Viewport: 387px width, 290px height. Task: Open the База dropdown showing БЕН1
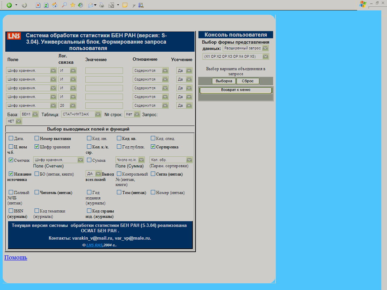(29, 114)
